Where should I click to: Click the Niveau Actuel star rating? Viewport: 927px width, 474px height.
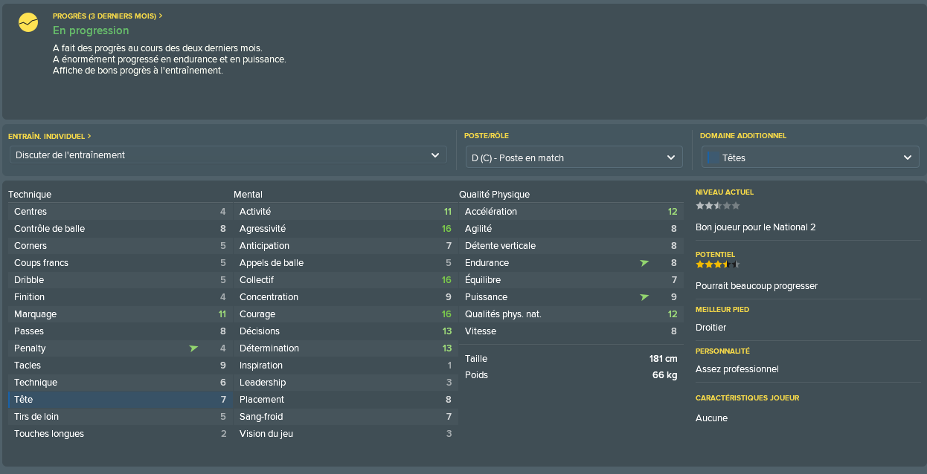click(717, 206)
